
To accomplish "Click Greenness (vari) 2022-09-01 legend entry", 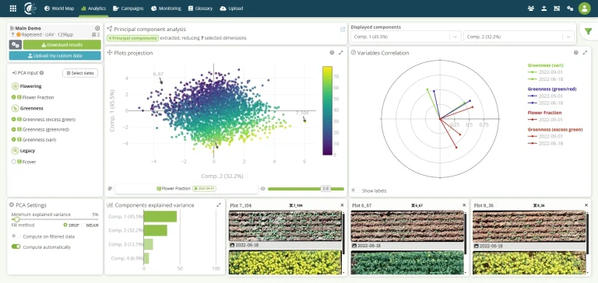I will pos(545,72).
